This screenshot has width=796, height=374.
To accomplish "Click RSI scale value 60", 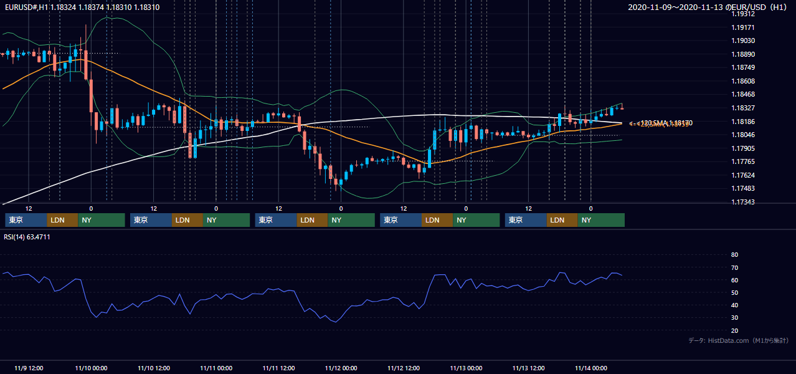I will click(x=734, y=280).
